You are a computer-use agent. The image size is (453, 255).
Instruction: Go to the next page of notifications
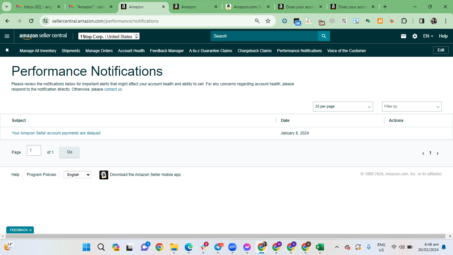pyautogui.click(x=438, y=153)
